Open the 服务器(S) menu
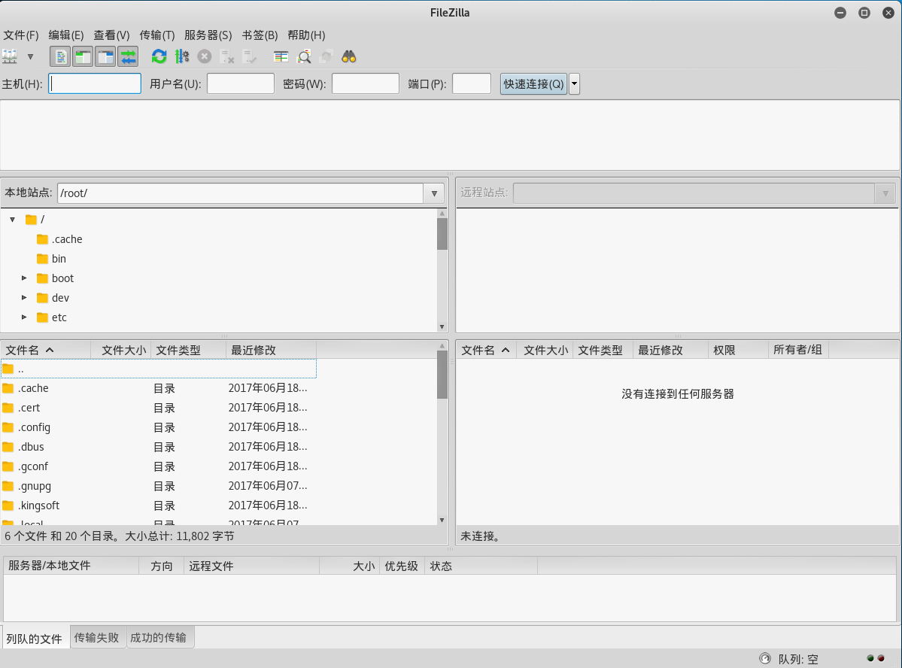 click(x=208, y=35)
